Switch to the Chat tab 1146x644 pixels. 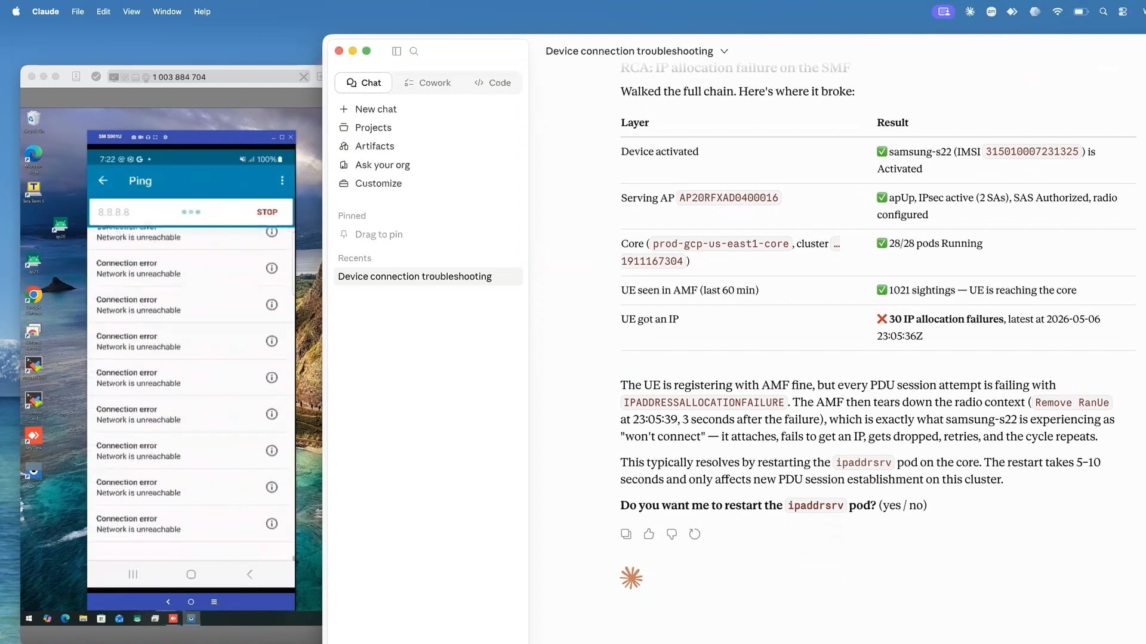(363, 83)
